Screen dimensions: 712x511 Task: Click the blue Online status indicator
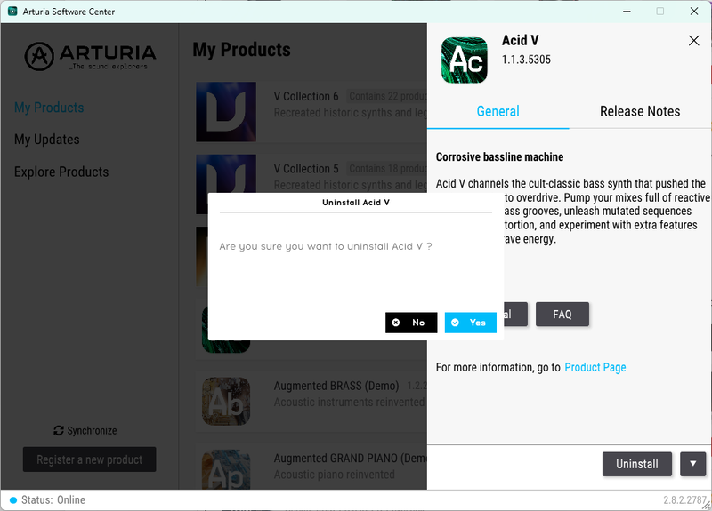point(13,500)
